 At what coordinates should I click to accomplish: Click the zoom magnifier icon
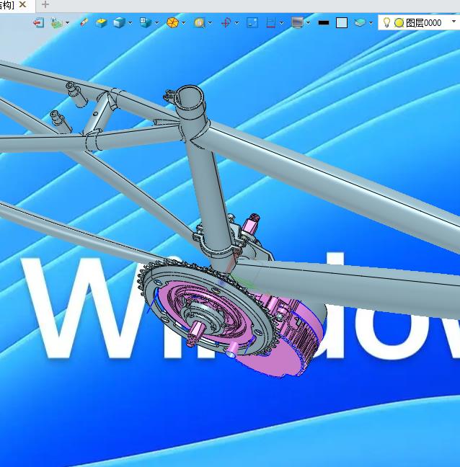[x=199, y=22]
